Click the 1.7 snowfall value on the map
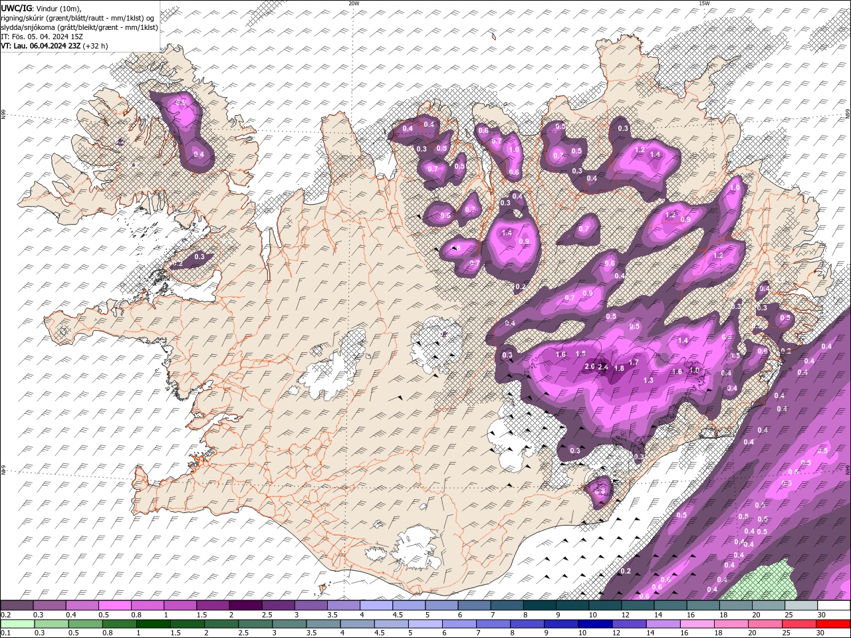 pos(634,363)
